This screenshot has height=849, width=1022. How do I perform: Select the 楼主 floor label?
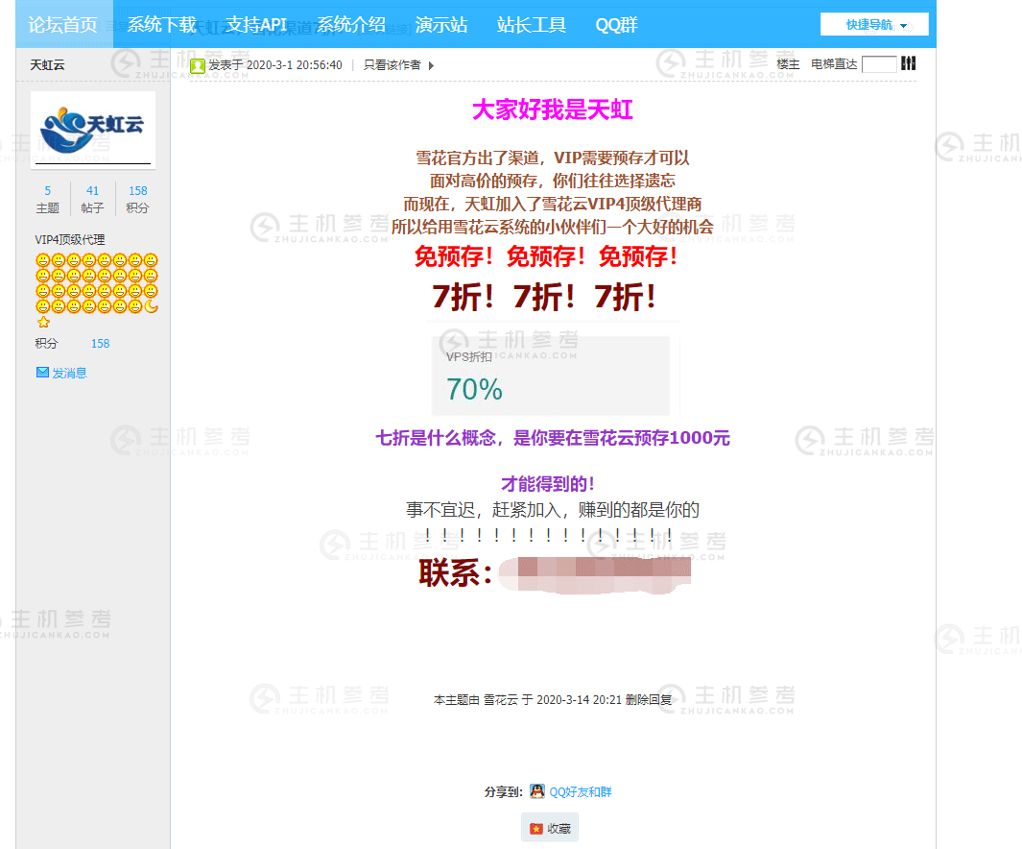point(788,64)
